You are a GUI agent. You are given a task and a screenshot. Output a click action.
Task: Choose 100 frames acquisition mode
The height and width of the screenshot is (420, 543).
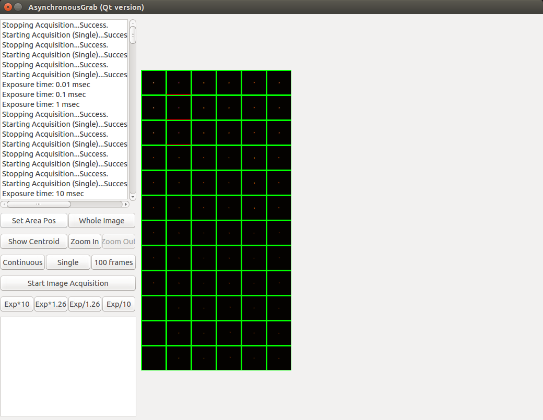coord(114,262)
